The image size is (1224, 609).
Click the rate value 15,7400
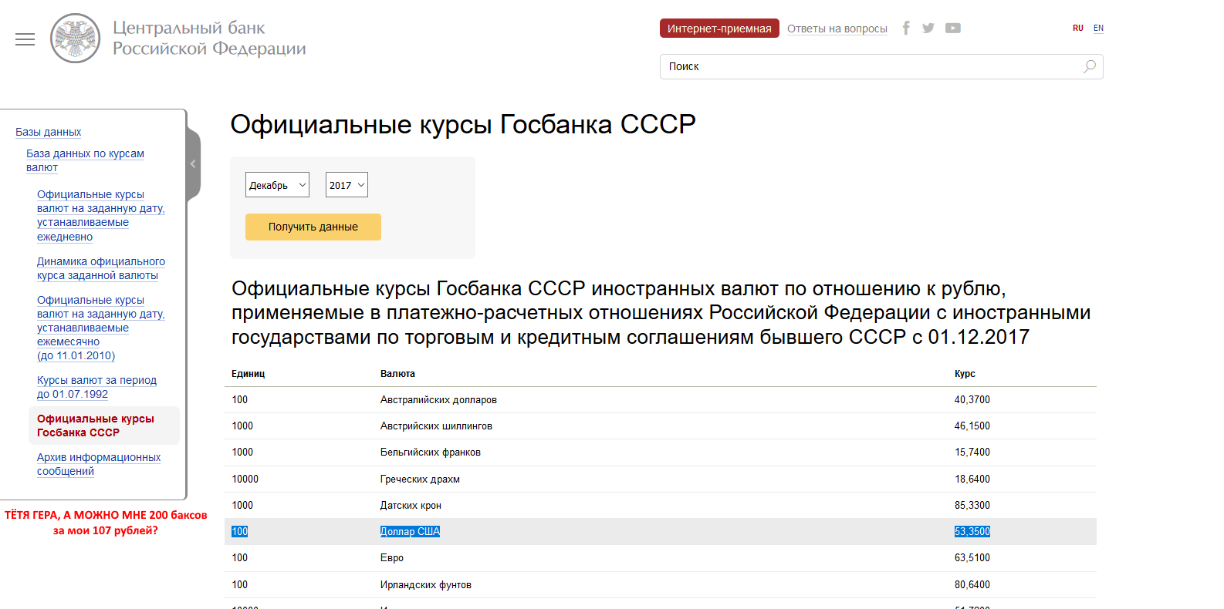(972, 452)
